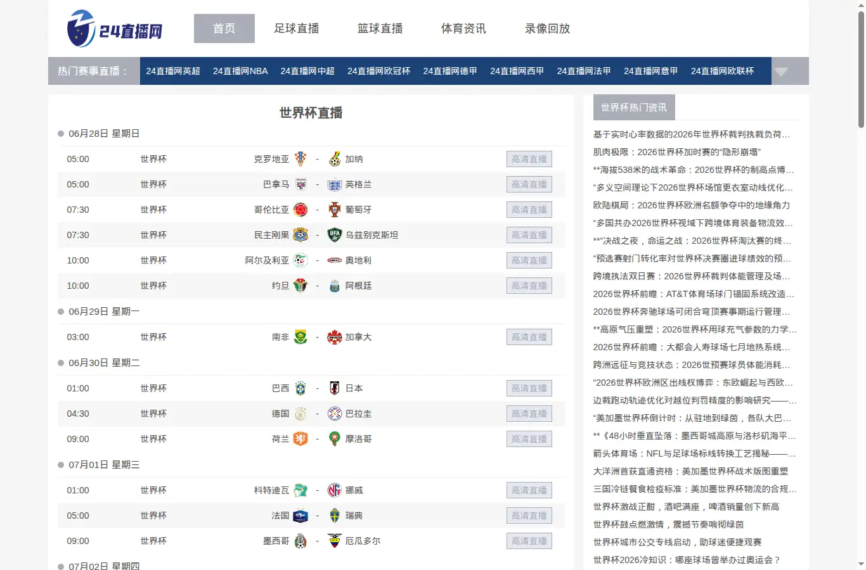The image size is (866, 570).
Task: Click Ghana (加纳) team badge
Action: pos(335,159)
